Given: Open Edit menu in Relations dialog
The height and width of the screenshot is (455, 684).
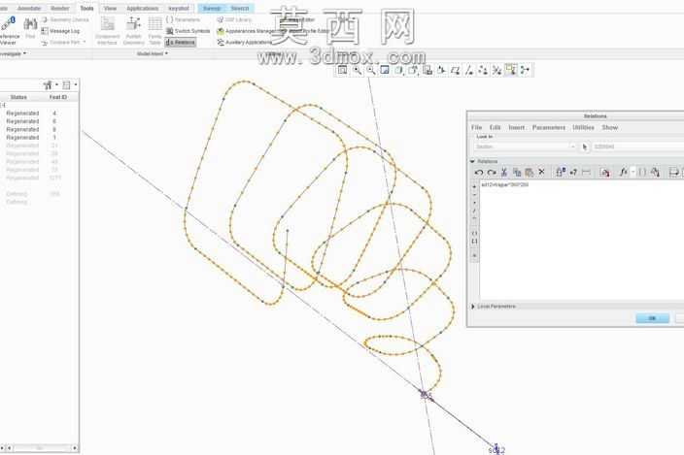Looking at the screenshot, I should click(x=496, y=127).
